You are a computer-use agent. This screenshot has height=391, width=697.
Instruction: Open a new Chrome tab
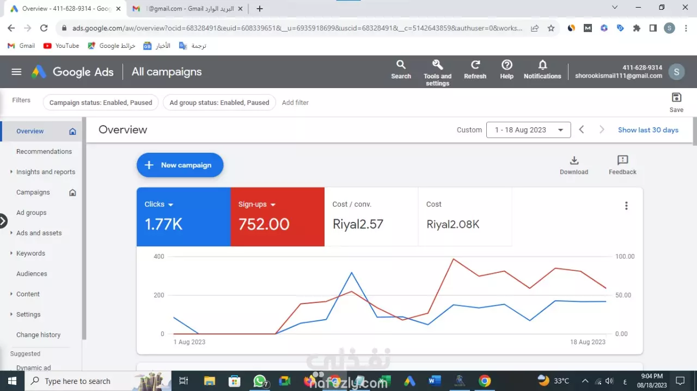point(260,9)
